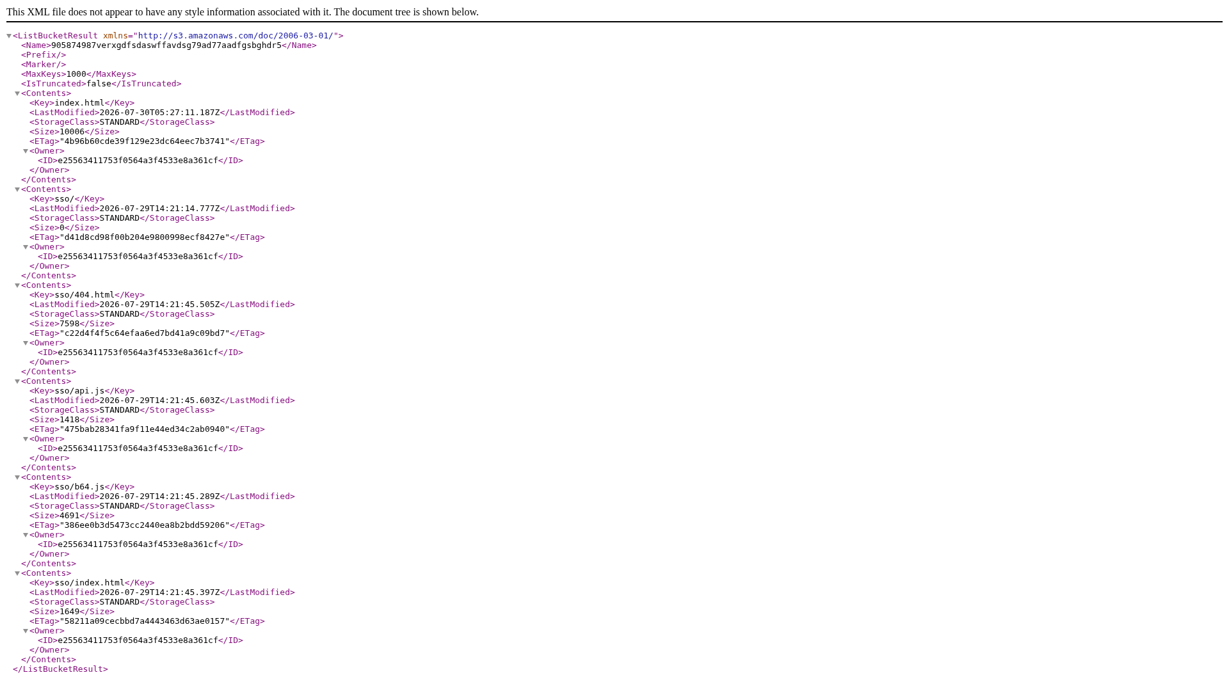Click LastModified 2026-07-29T14:21:45.603Z

159,401
